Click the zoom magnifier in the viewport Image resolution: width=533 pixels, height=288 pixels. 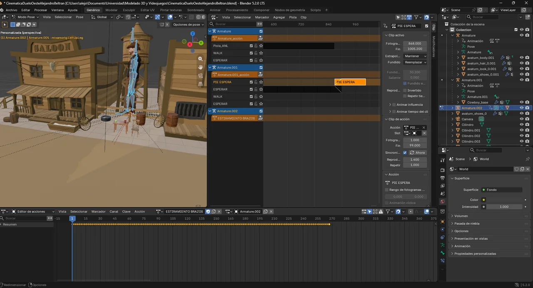[x=200, y=59]
